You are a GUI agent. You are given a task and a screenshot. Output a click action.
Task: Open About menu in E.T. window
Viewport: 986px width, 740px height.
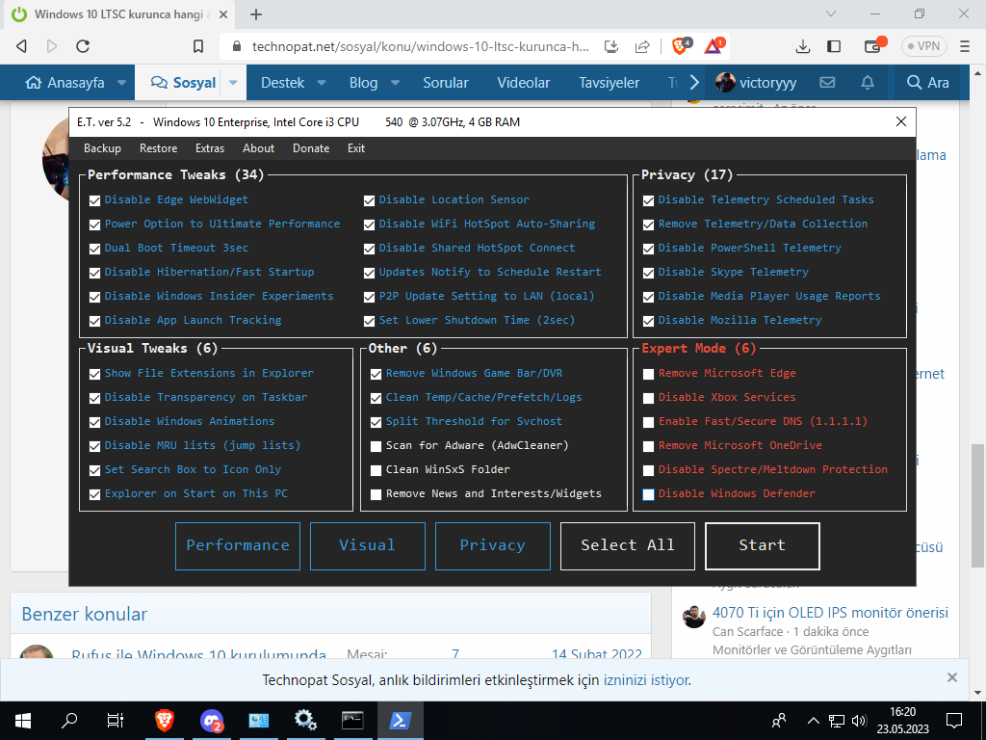[x=258, y=148]
